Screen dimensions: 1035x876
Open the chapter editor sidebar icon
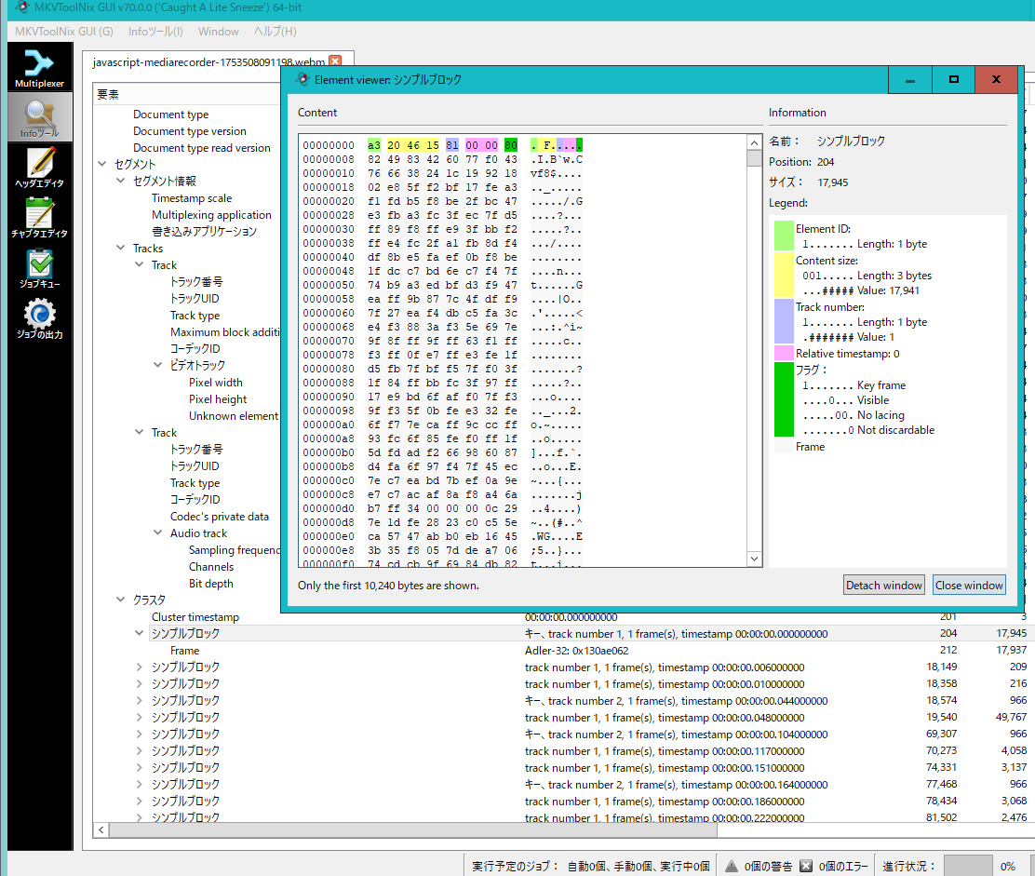pos(39,218)
